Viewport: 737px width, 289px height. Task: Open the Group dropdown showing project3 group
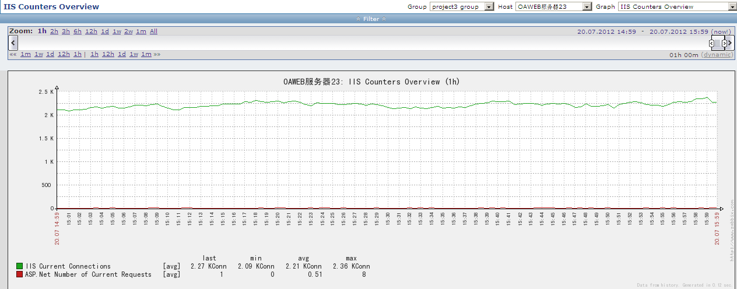pyautogui.click(x=462, y=6)
